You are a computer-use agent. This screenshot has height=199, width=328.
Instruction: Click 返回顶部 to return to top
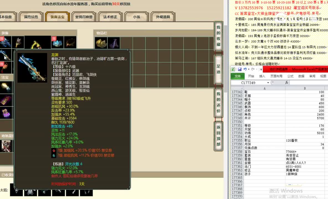(x=218, y=136)
